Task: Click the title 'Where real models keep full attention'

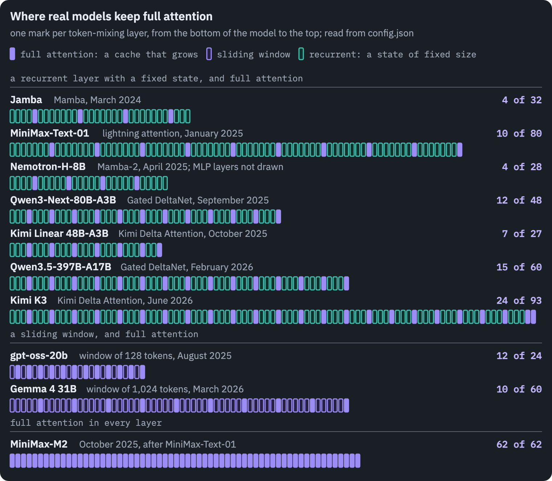Action: 111,16
